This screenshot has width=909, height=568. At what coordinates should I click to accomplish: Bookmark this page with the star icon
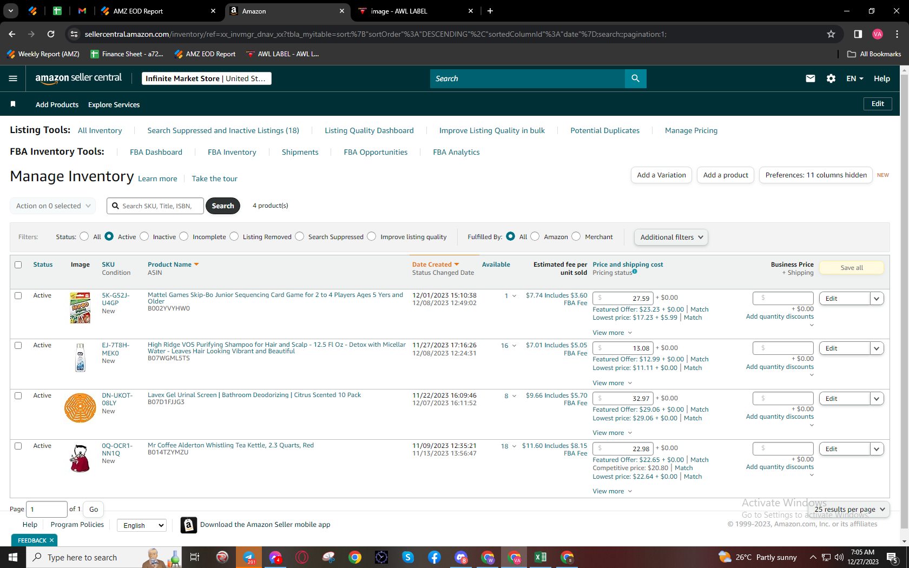831,34
